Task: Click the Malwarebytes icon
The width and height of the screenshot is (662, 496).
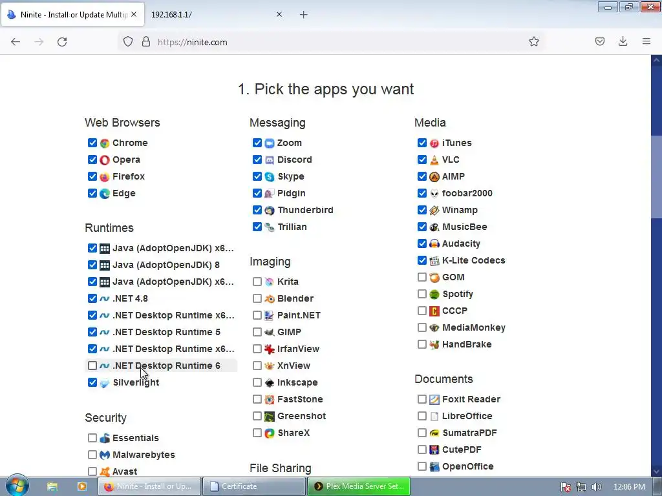Action: tap(104, 455)
